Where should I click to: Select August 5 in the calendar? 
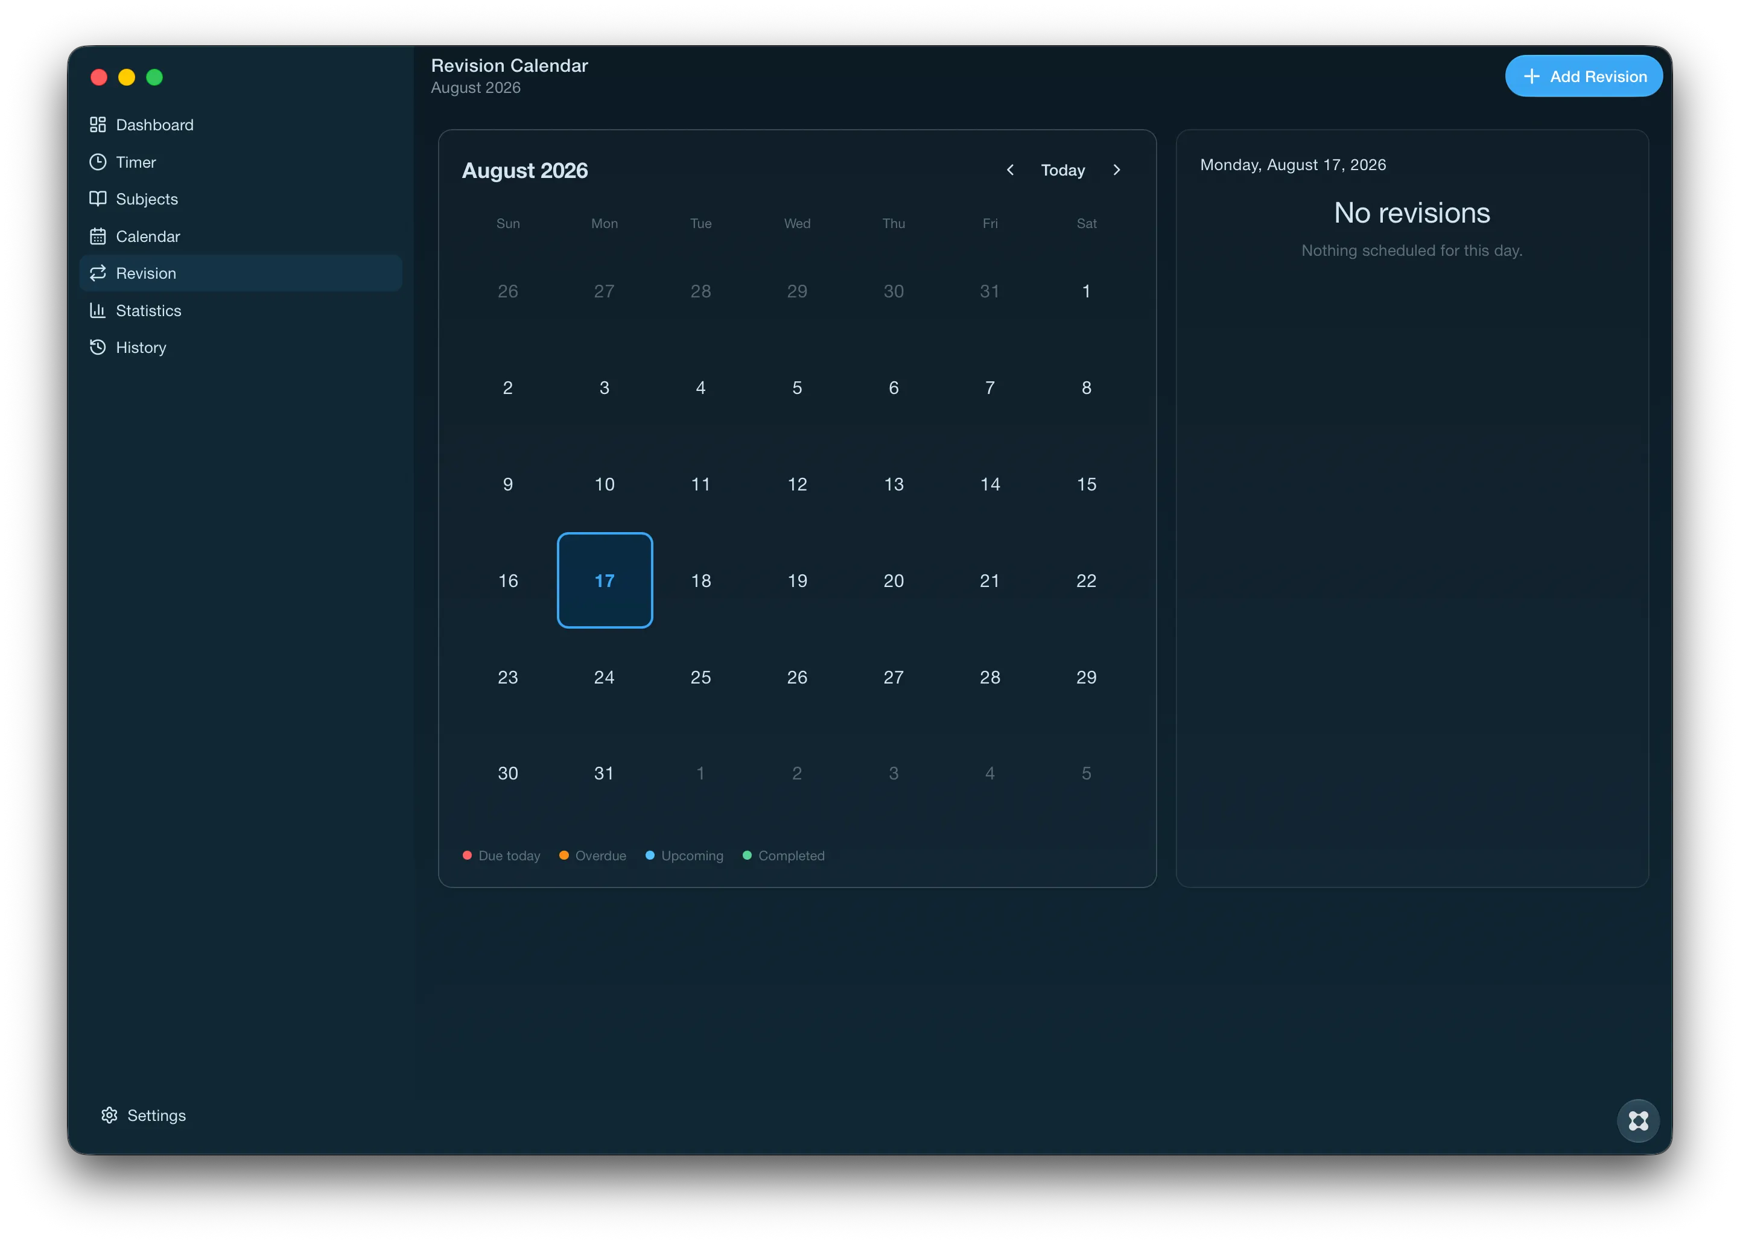coord(797,387)
